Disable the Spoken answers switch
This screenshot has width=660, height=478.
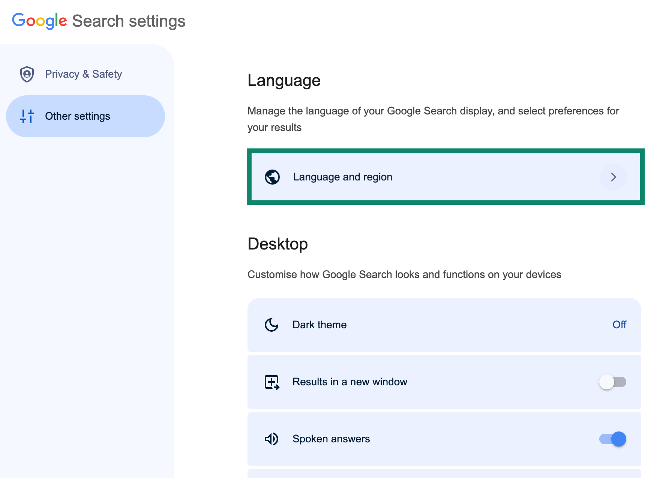click(x=613, y=439)
